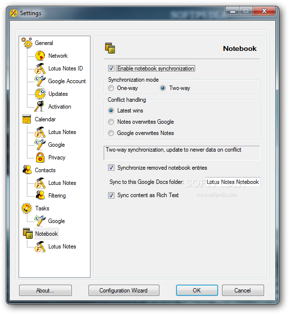Click the sync mode description text box
Viewport: 289px width, 314px height.
(x=181, y=153)
